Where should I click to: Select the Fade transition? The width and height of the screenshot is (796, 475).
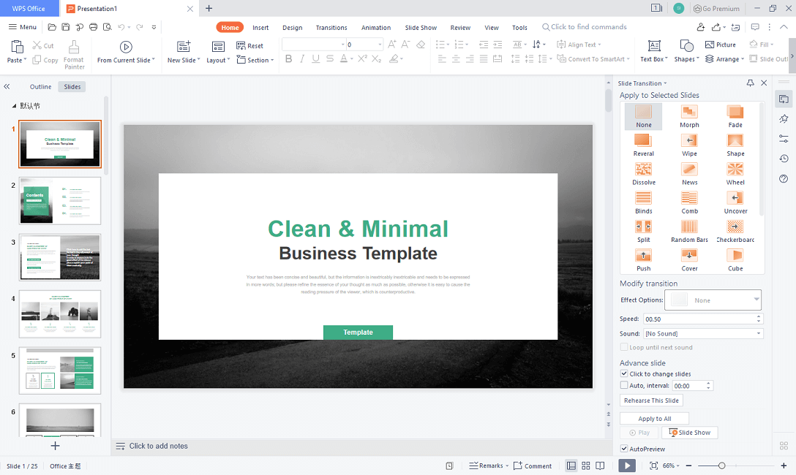[x=735, y=117]
